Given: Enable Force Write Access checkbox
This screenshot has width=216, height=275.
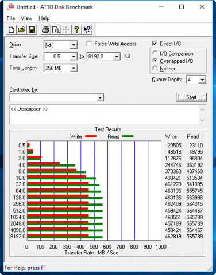Looking at the screenshot, I should (89, 44).
